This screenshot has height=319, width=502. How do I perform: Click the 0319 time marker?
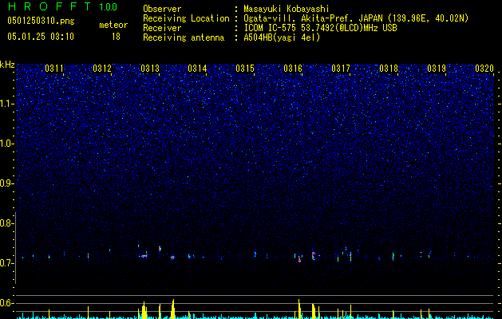[437, 69]
